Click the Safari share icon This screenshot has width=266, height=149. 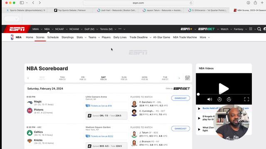coord(255,2)
